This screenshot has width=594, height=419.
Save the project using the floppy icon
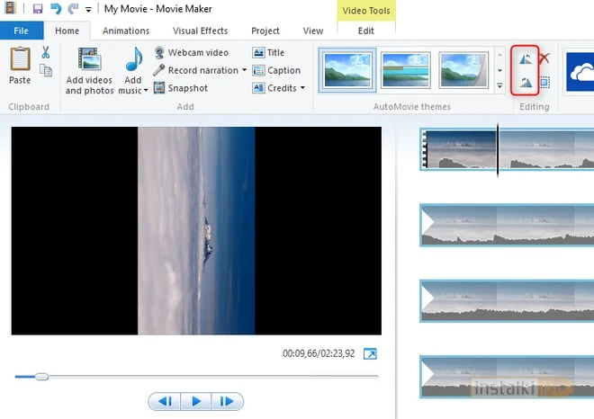37,9
